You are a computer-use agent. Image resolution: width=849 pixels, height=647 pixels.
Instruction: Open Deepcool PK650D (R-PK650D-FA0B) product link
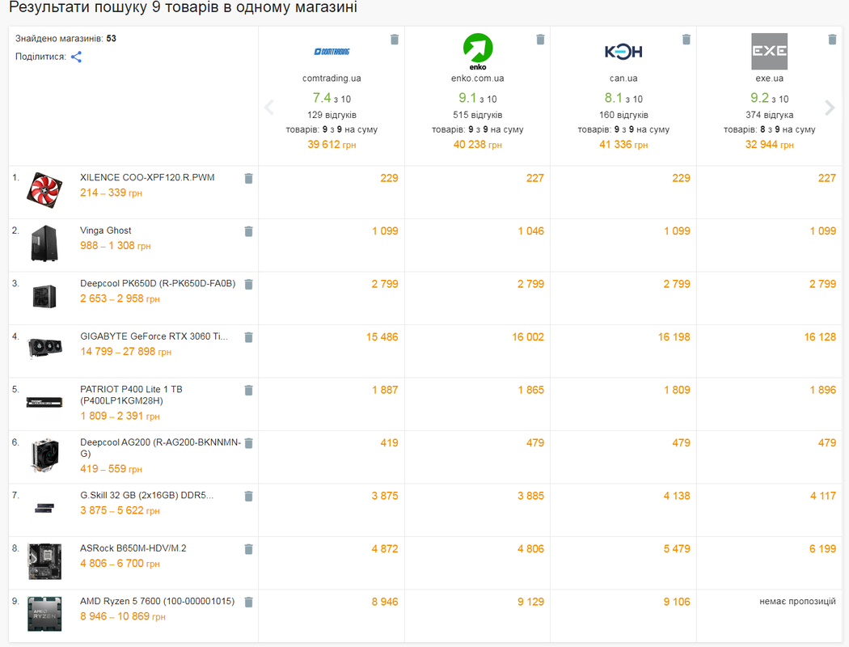(158, 284)
